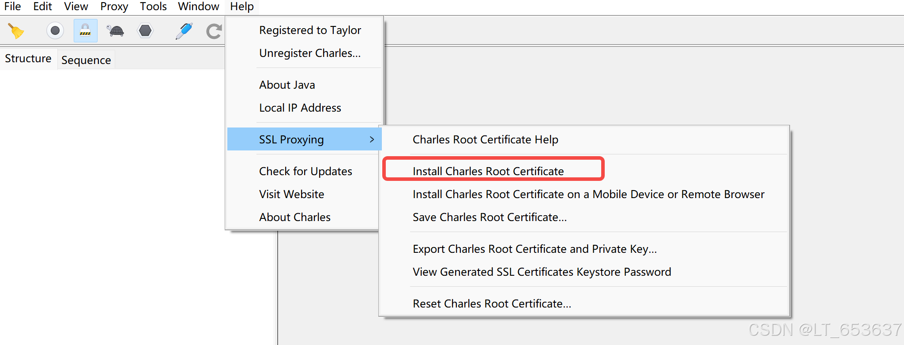Open the Tools menu

[153, 7]
